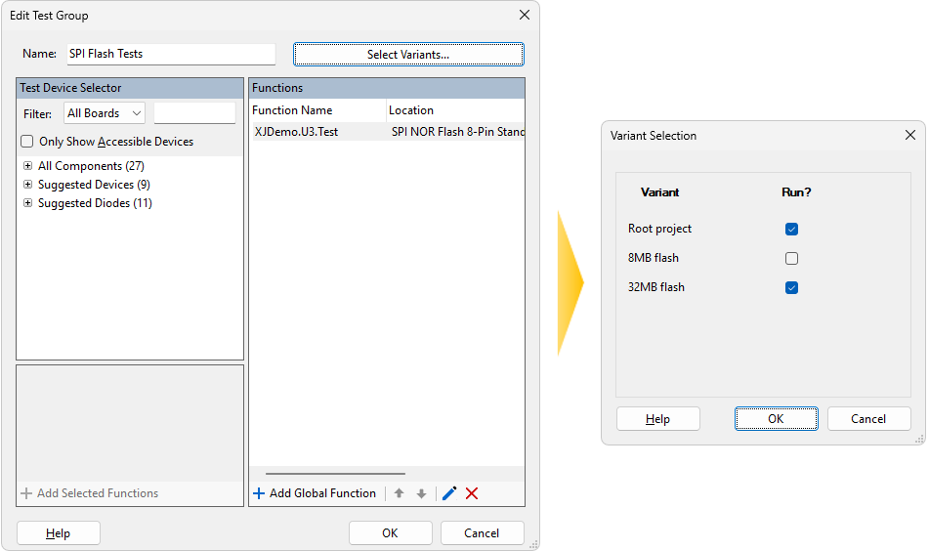Click the pencil edit function icon
929x551 pixels.
[x=449, y=493]
